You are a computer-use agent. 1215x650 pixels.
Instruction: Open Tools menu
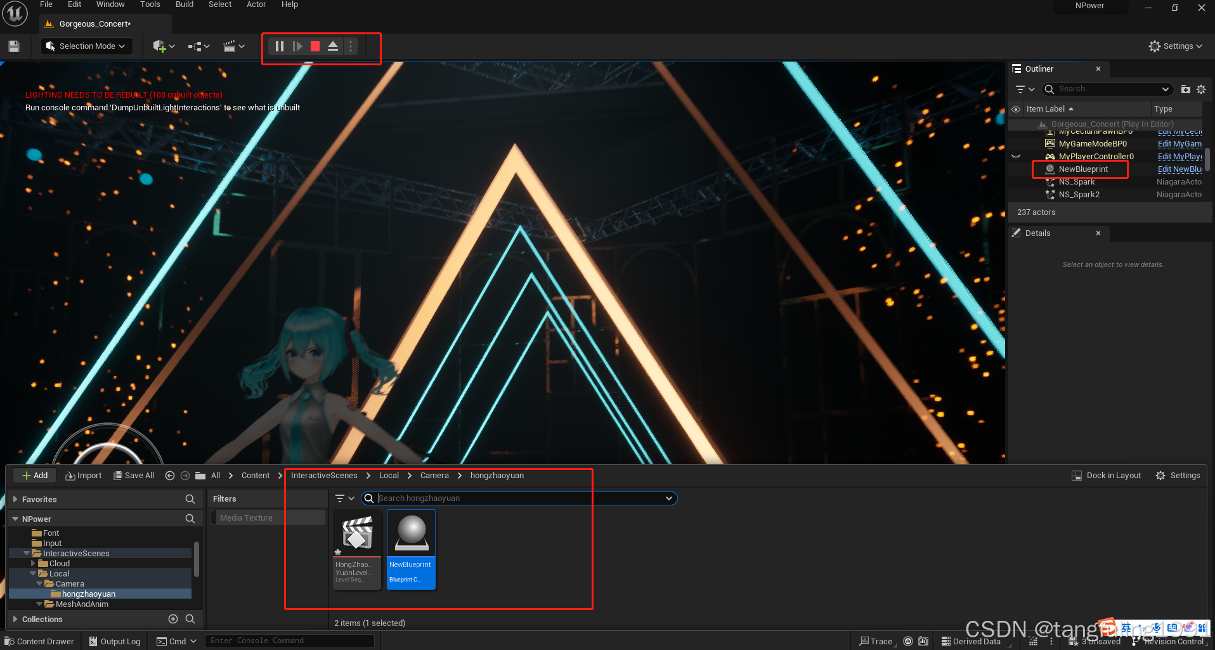150,4
